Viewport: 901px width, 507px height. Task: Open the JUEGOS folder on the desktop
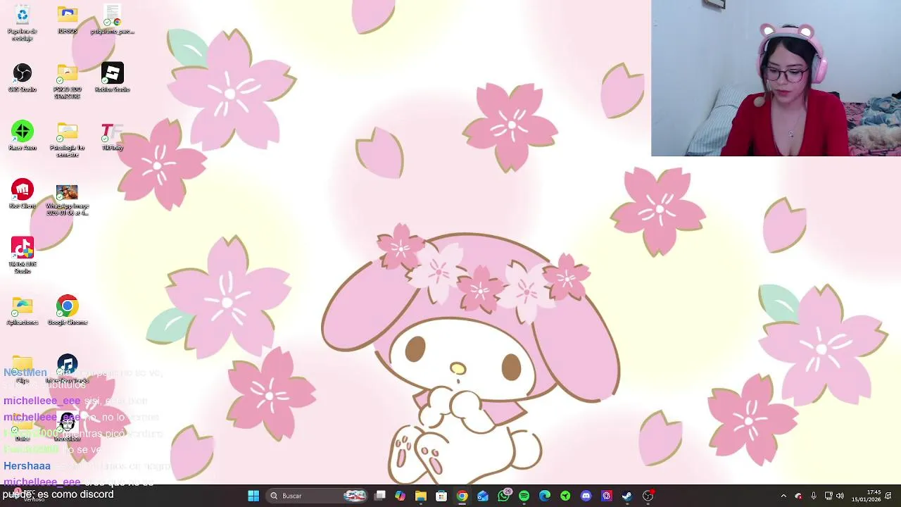point(68,20)
